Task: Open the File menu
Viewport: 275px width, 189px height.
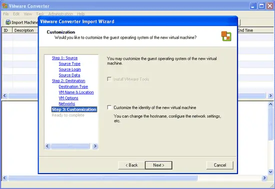Action: [6, 14]
